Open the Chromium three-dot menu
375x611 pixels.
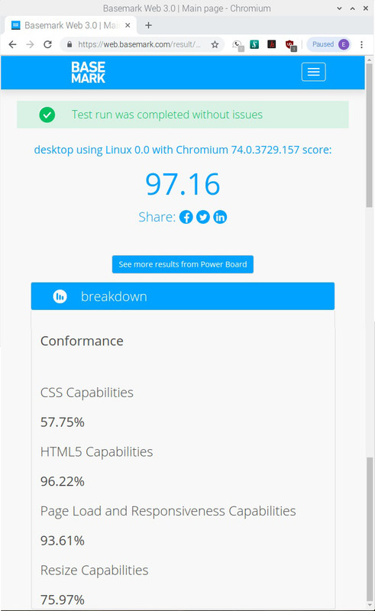click(x=362, y=44)
